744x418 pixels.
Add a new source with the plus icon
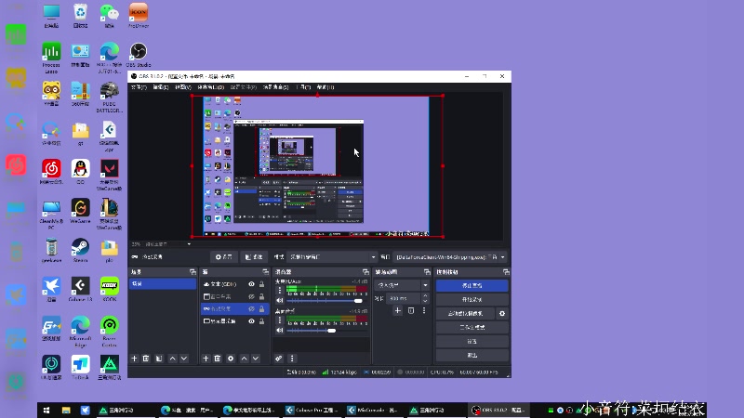coord(206,359)
